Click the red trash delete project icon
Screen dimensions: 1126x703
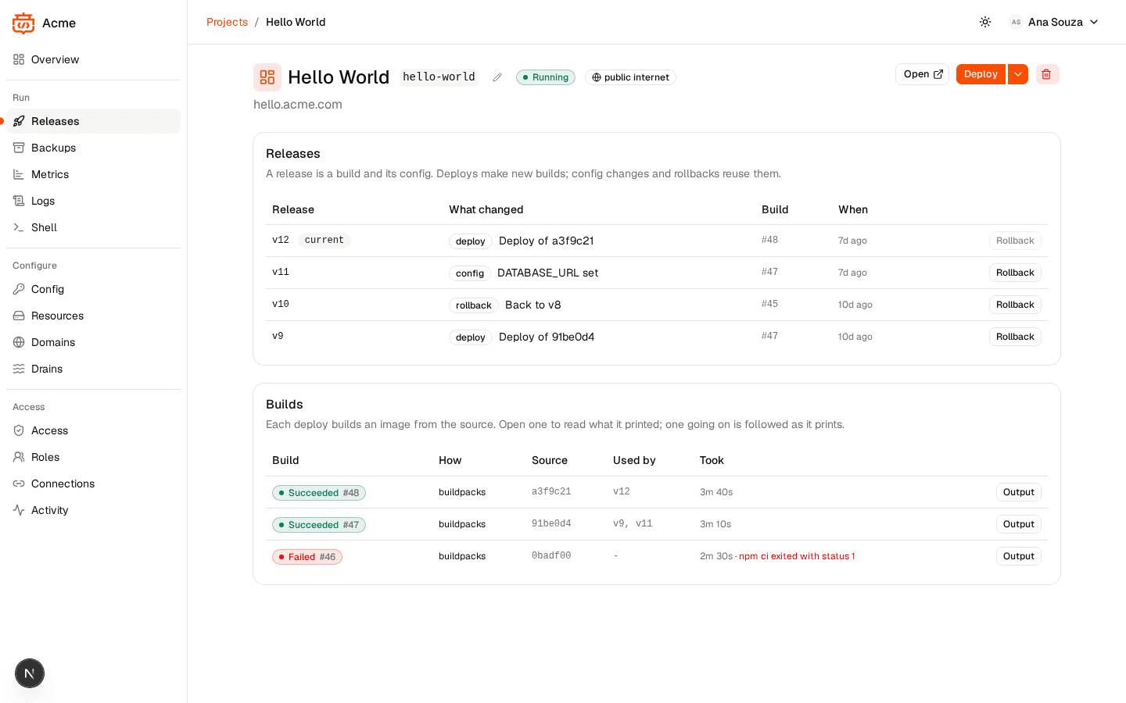[x=1047, y=74]
